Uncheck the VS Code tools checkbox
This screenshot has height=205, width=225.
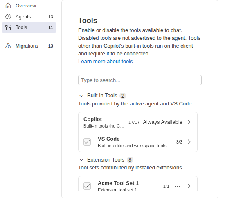pos(87,142)
